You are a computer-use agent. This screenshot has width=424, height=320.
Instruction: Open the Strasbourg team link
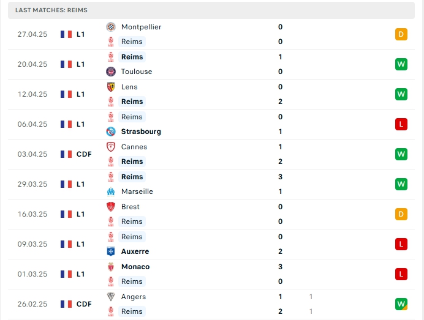click(x=141, y=132)
